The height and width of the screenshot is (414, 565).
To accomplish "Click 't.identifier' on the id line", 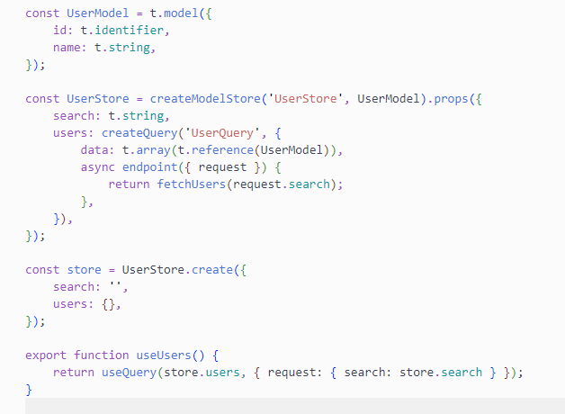I will click(122, 31).
